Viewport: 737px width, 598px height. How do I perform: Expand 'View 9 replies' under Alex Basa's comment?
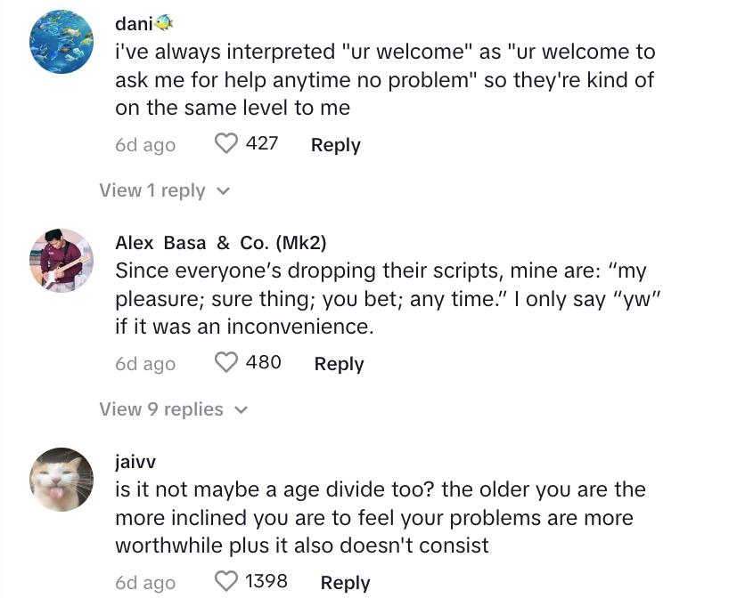point(161,409)
